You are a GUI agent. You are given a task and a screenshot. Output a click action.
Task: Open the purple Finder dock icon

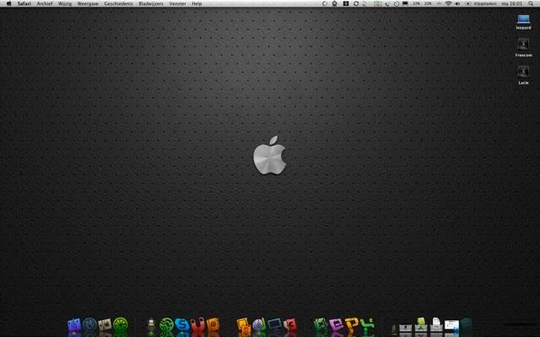(x=74, y=325)
